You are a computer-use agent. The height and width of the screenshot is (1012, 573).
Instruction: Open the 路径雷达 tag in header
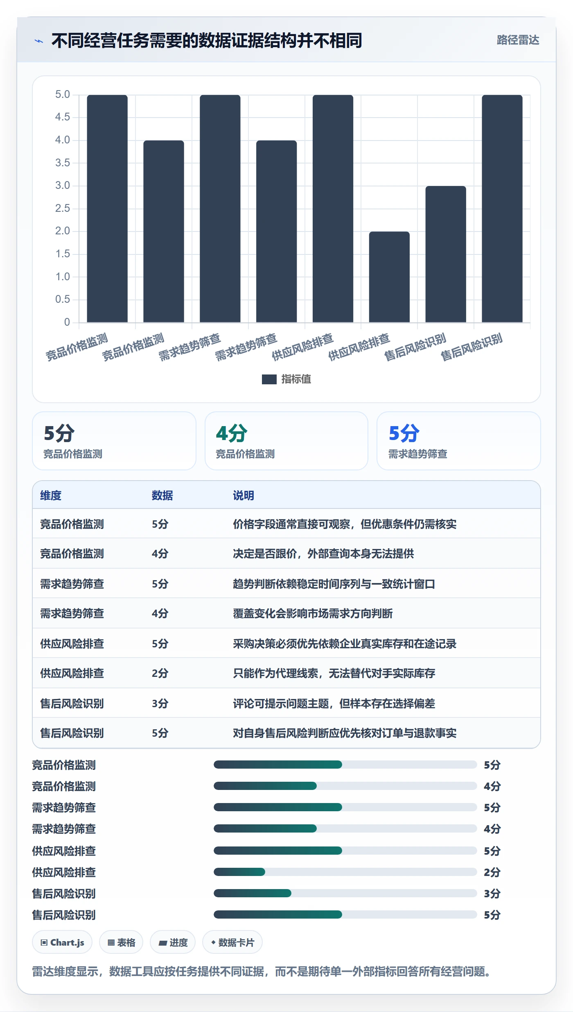click(518, 40)
